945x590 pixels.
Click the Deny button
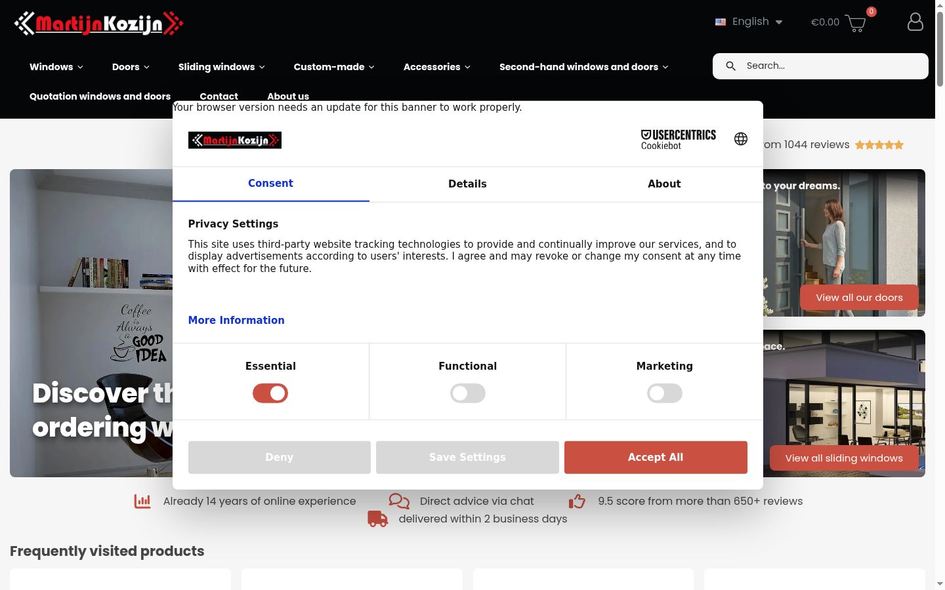280,457
